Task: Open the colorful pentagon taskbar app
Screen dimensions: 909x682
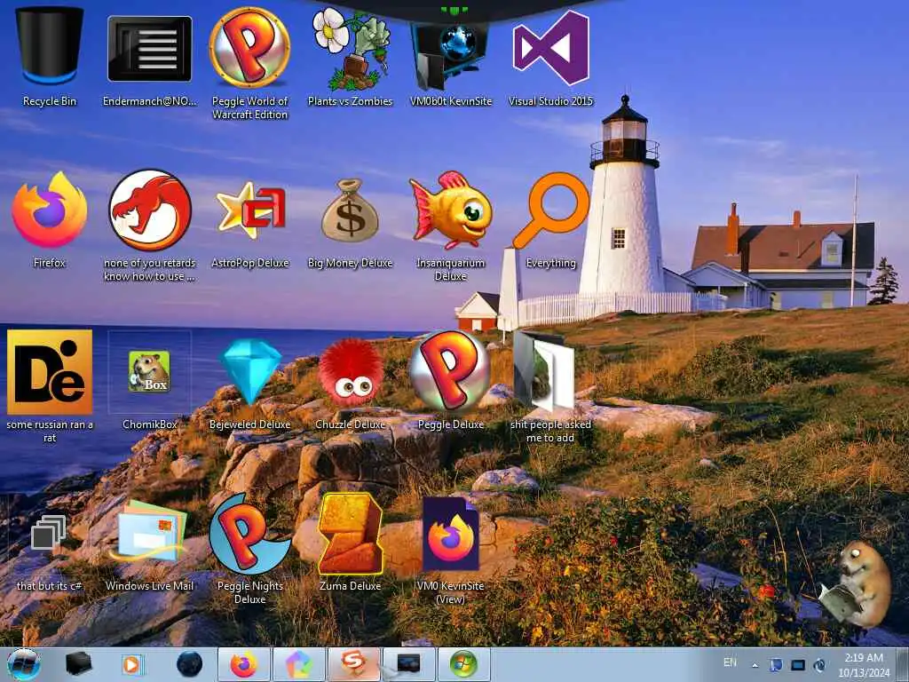Action: pyautogui.click(x=298, y=664)
